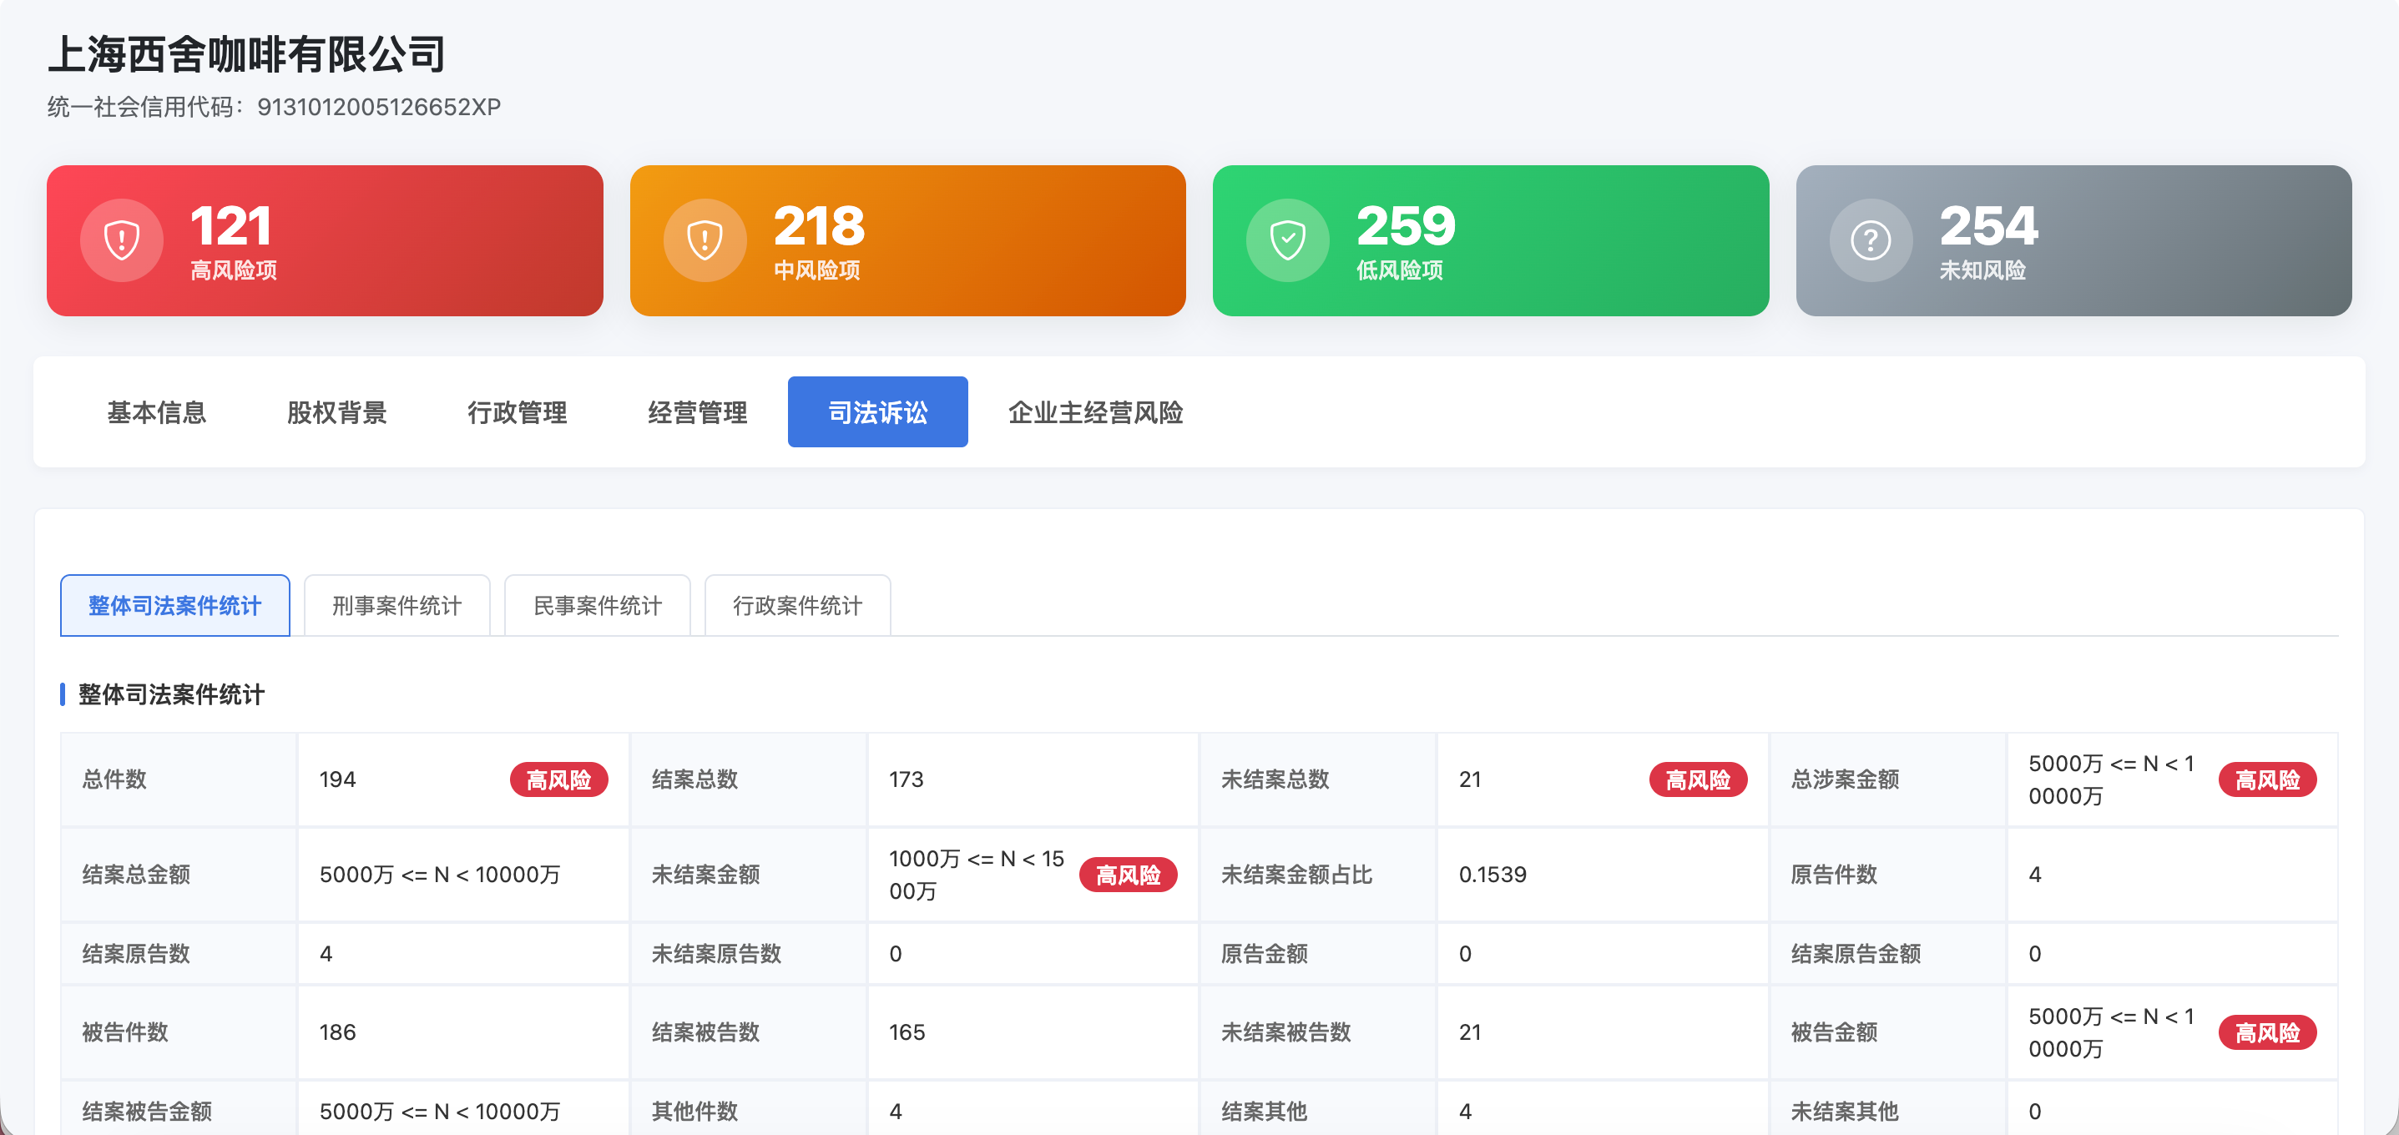Click the 高风险 badge beside 总件数 194
This screenshot has width=2399, height=1135.
[558, 779]
